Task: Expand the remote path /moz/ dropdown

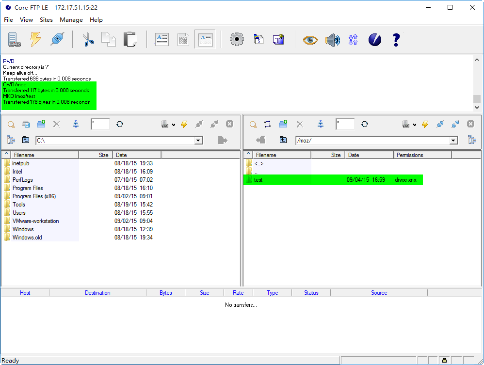Action: coord(453,141)
